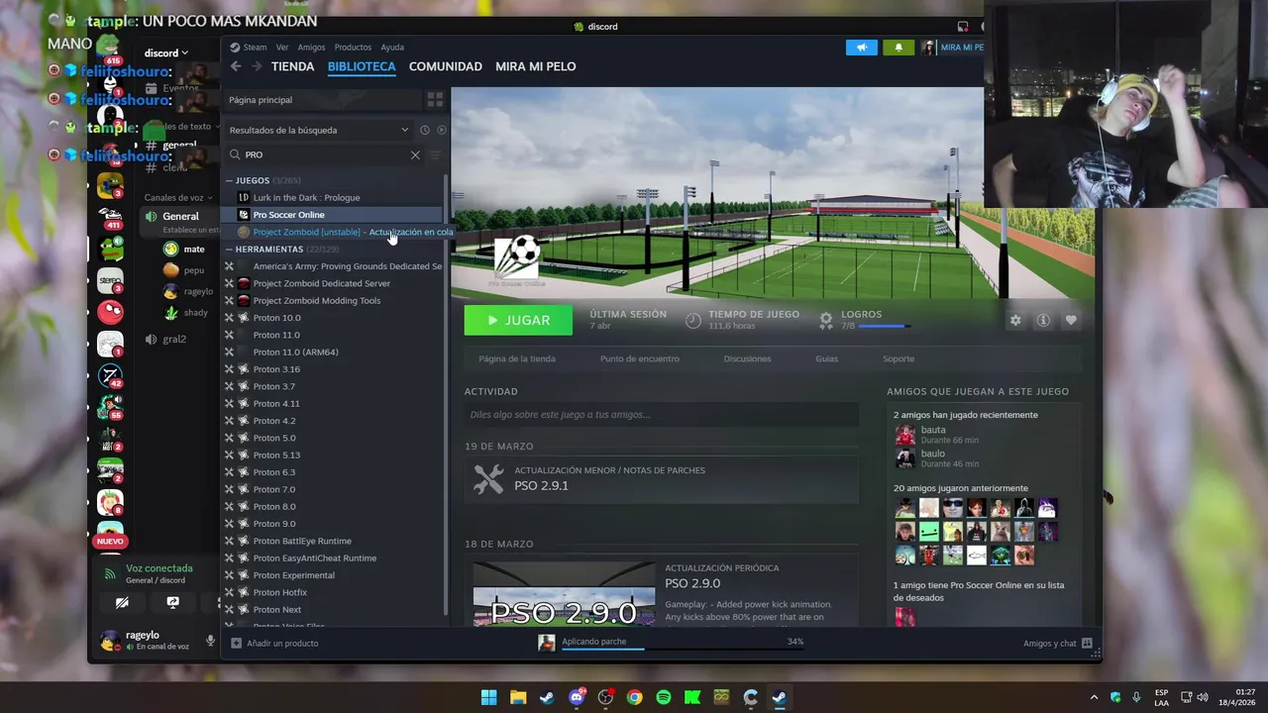Show hidden system tray icons
The image size is (1268, 713).
pyautogui.click(x=1094, y=697)
